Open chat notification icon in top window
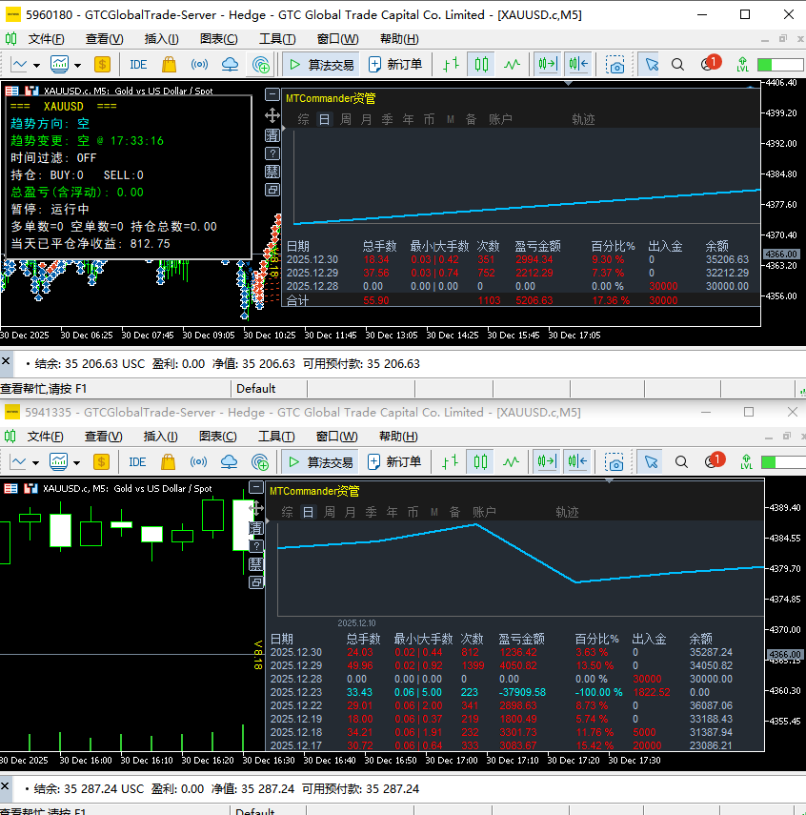This screenshot has height=815, width=806. click(x=710, y=64)
